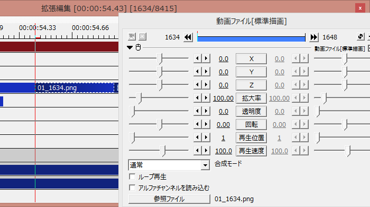Decrease the right-side 拡大率 end value arrow
Image resolution: width=370 pixels, height=207 pixels.
click(x=296, y=98)
